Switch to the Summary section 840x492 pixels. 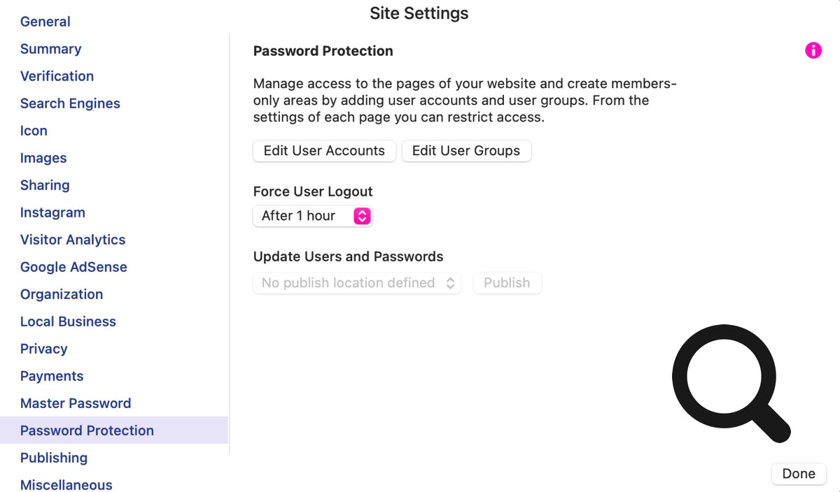tap(50, 49)
